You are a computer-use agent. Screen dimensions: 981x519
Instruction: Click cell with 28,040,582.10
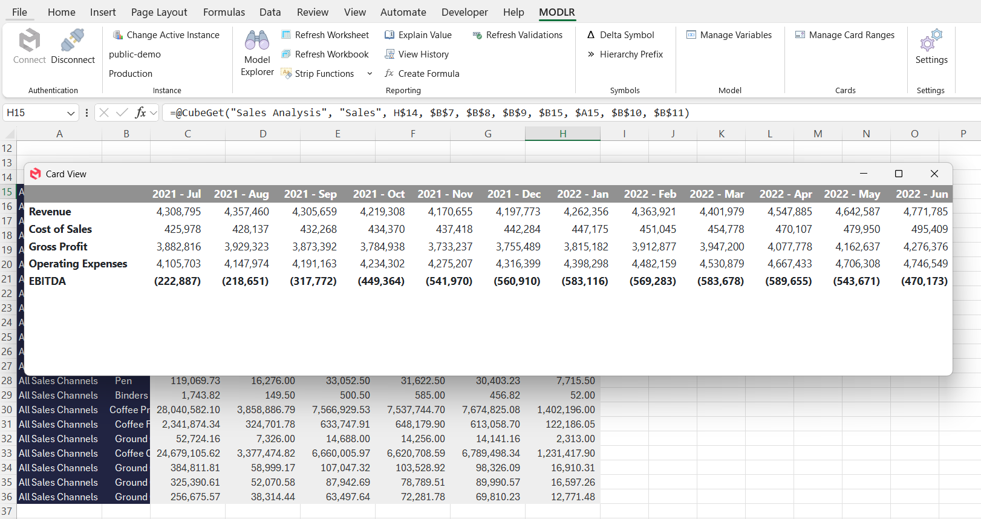pyautogui.click(x=187, y=410)
